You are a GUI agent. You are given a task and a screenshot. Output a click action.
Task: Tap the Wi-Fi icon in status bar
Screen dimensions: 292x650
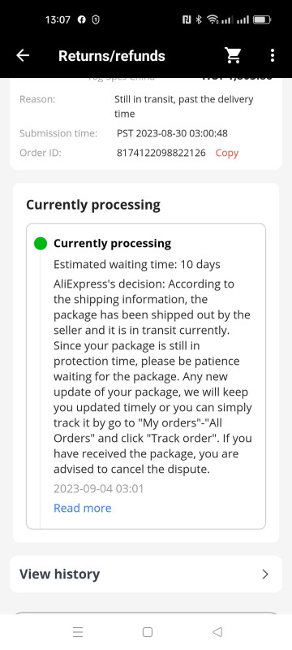[213, 19]
